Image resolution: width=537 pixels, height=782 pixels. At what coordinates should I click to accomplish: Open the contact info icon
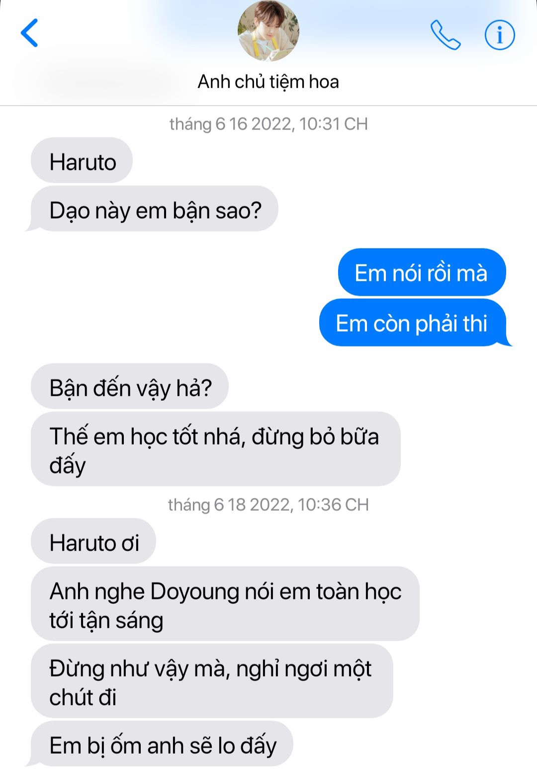[500, 35]
